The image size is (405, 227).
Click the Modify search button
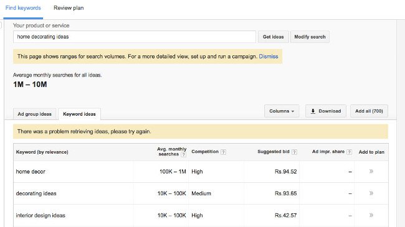(310, 37)
